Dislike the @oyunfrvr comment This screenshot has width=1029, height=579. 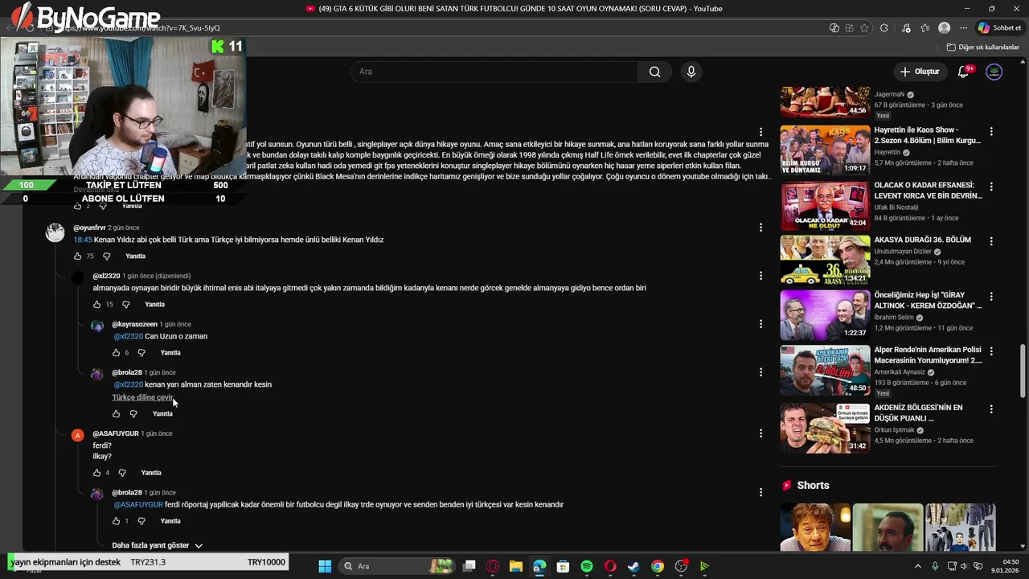tap(106, 257)
